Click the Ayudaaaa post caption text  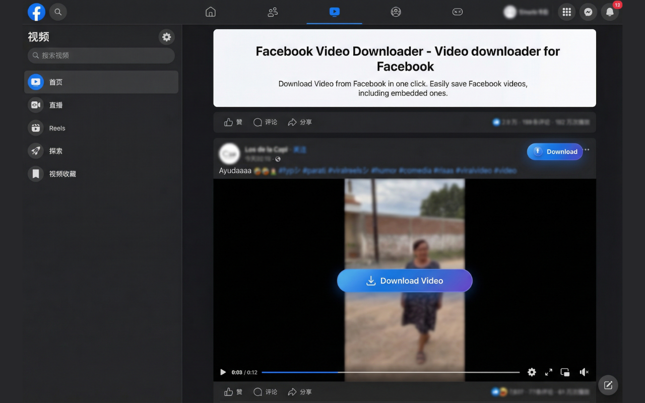point(235,171)
